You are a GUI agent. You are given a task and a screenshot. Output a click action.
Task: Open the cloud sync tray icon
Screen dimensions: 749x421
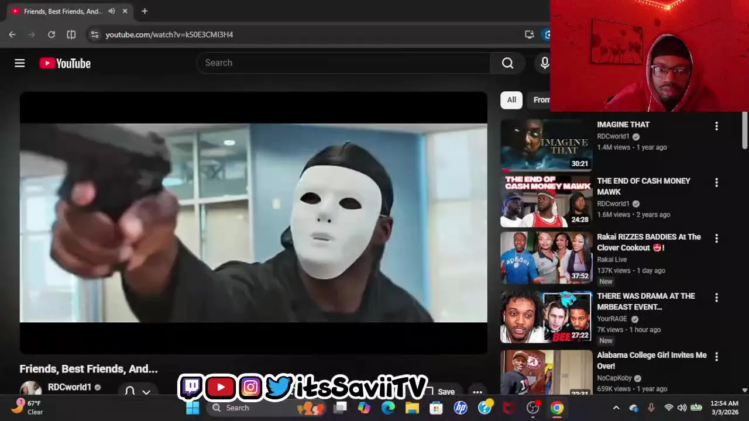[634, 408]
